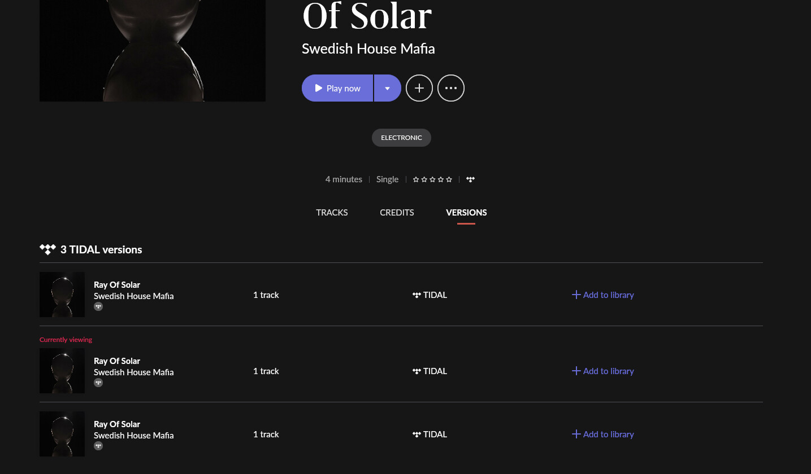
Task: Click TIDAL icon next to star rating
Action: coord(471,179)
